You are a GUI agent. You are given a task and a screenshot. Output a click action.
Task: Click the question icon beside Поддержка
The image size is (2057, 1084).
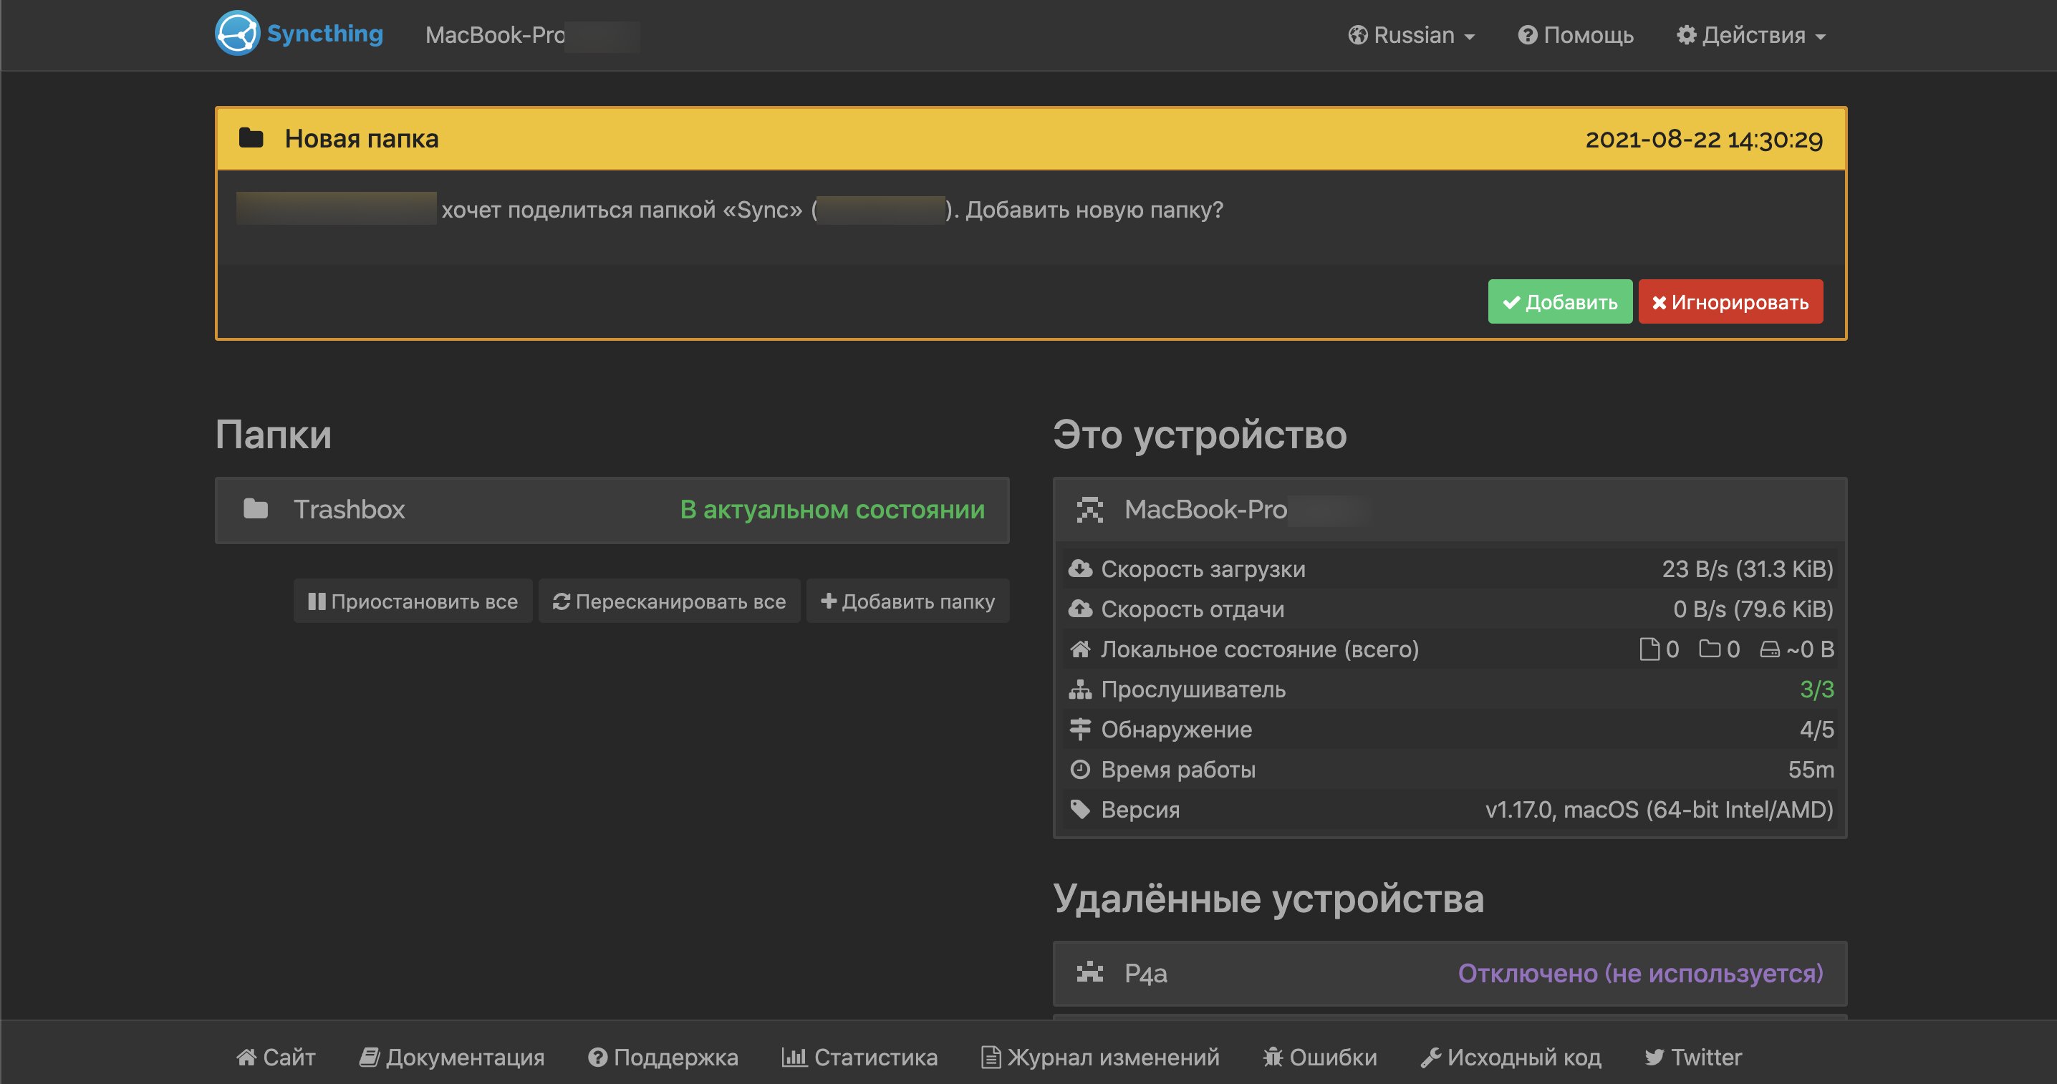(597, 1057)
